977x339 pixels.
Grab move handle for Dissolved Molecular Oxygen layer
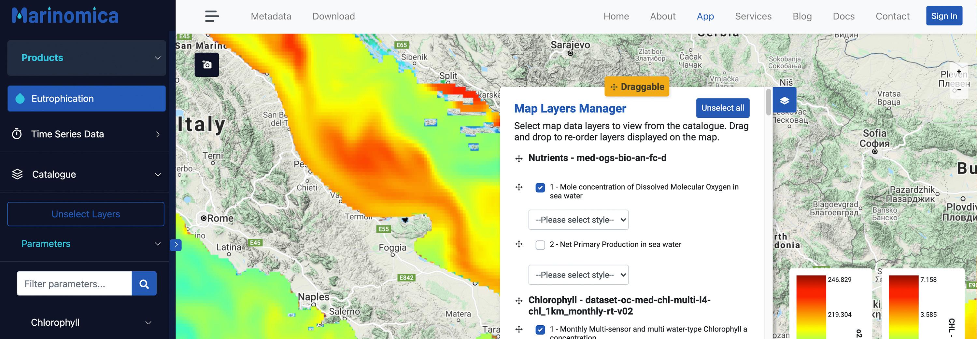click(519, 187)
